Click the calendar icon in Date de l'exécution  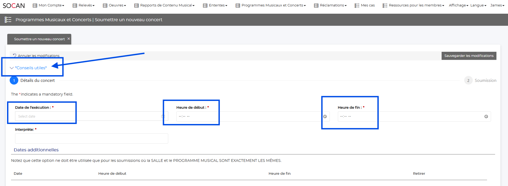coord(163,116)
